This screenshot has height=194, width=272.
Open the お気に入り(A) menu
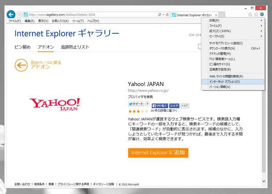click(x=60, y=21)
